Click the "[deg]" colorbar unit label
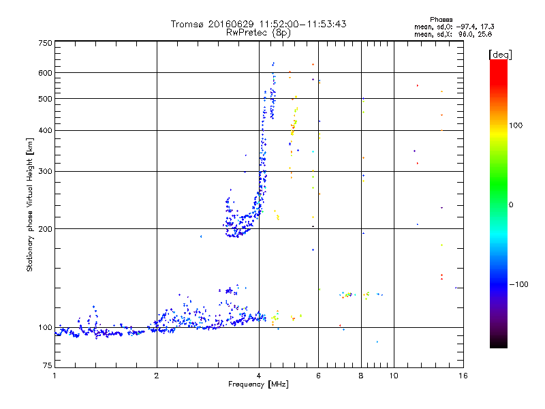 (500, 55)
